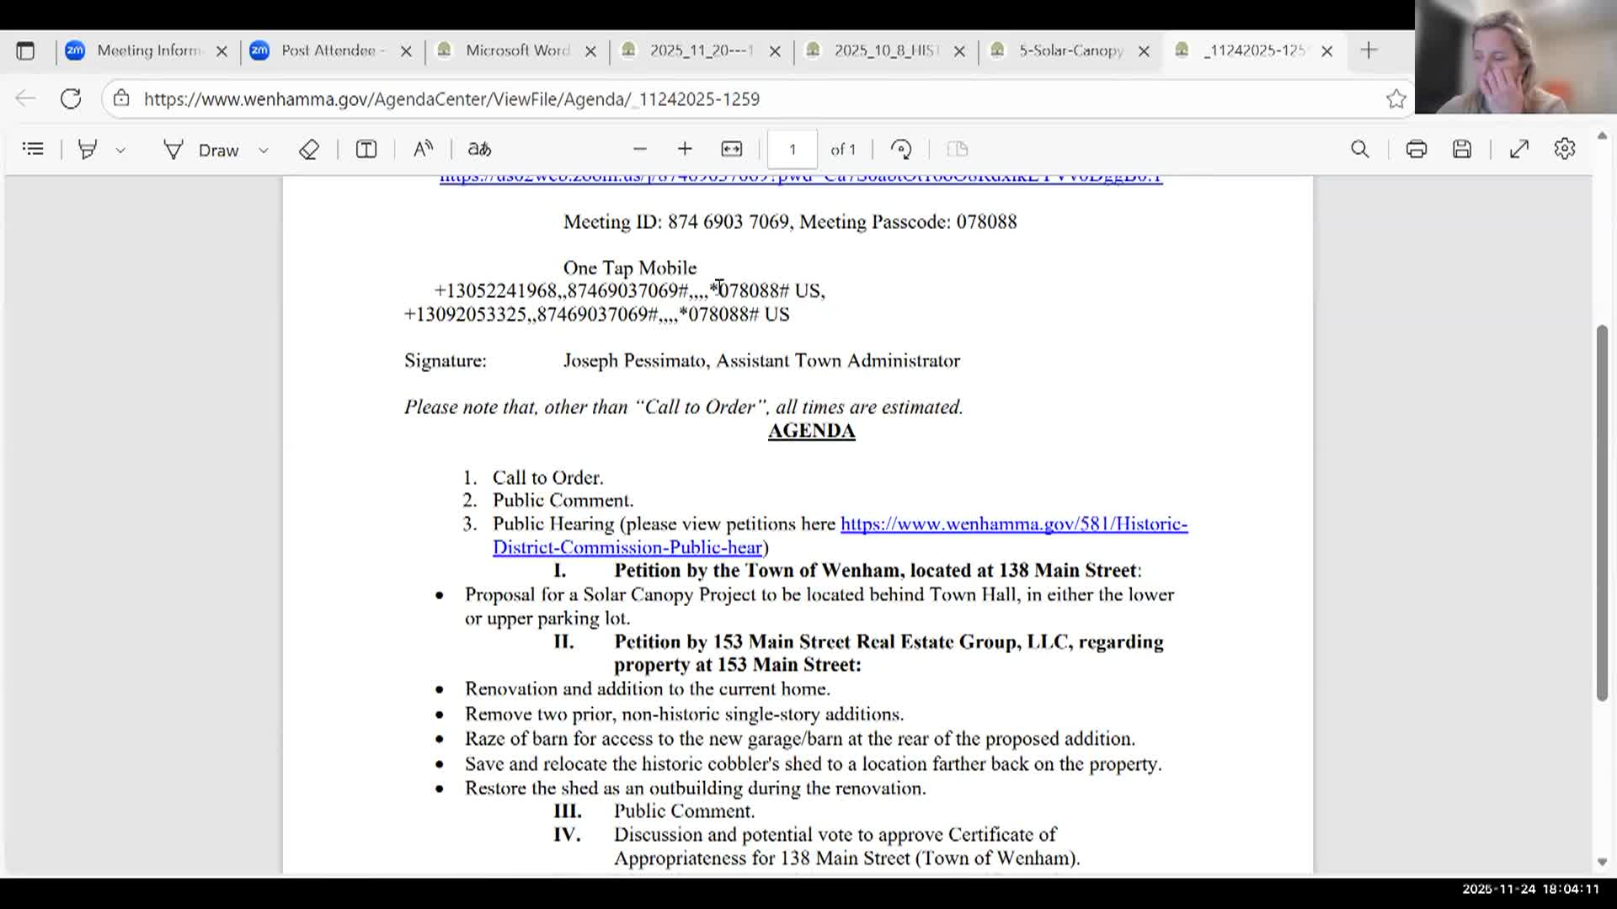
Task: Switch to the Post Attendee tab
Action: (328, 50)
